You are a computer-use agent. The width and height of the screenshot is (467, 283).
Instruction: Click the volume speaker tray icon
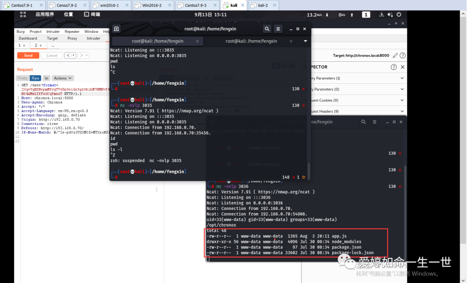390,15
